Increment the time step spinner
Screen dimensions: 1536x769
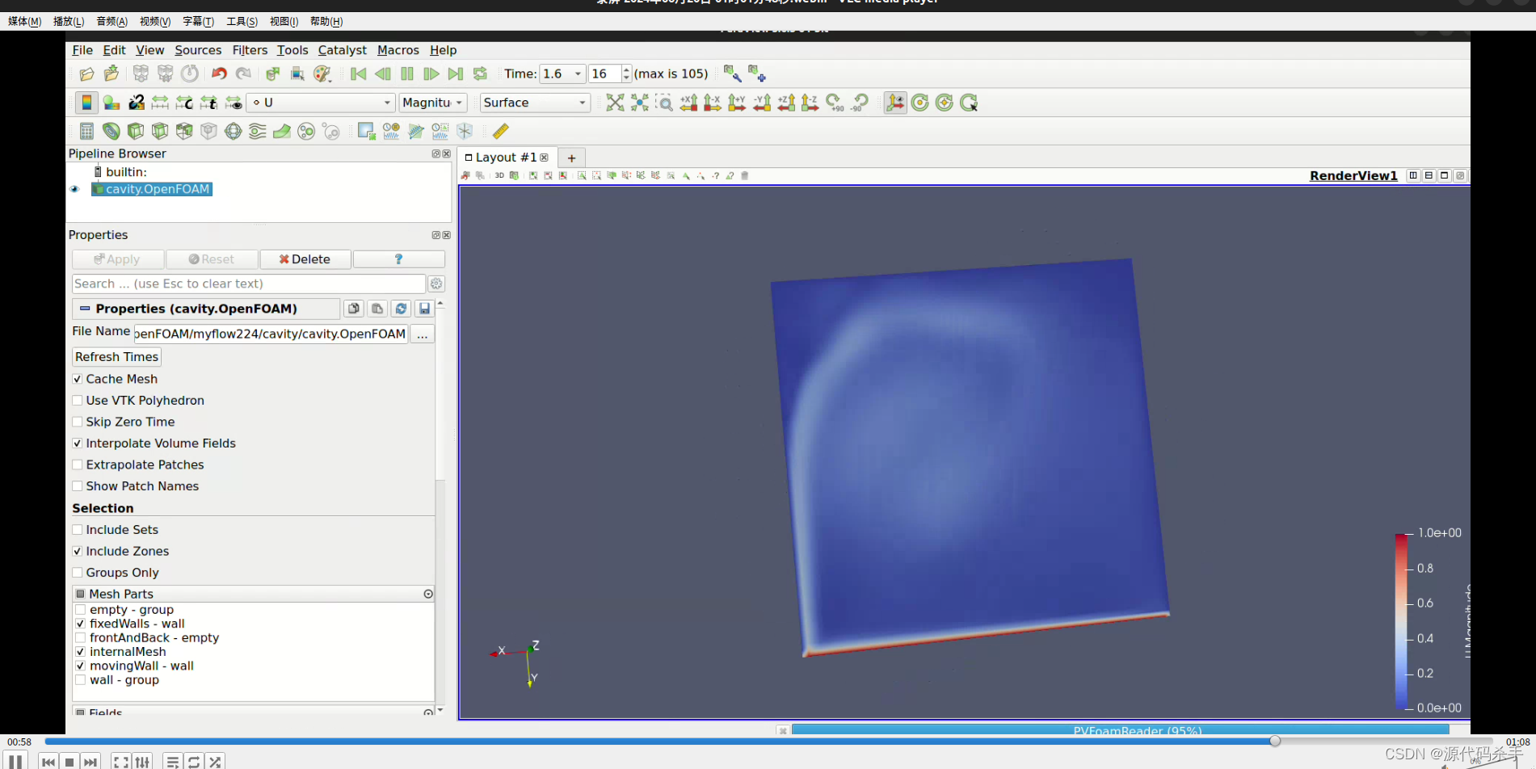[626, 69]
